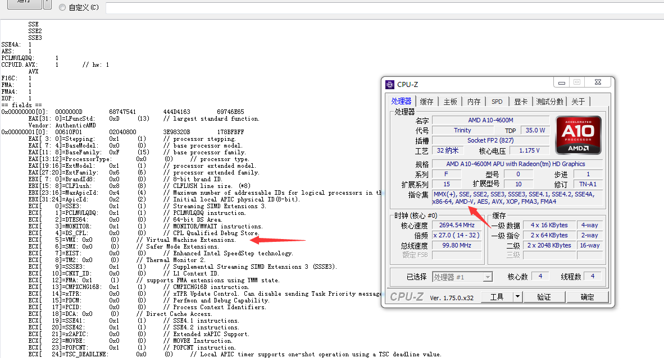This screenshot has height=358, width=664.
Task: Click the AMD A10 processor logo
Action: 578,135
